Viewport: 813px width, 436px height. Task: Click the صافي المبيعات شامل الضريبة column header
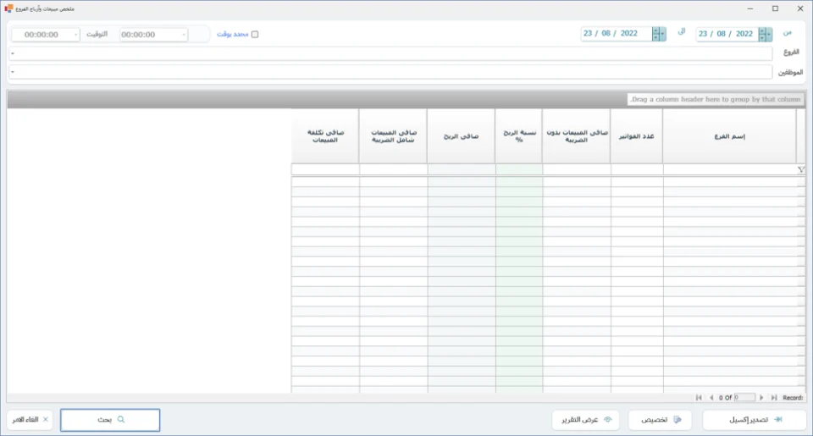pyautogui.click(x=393, y=136)
